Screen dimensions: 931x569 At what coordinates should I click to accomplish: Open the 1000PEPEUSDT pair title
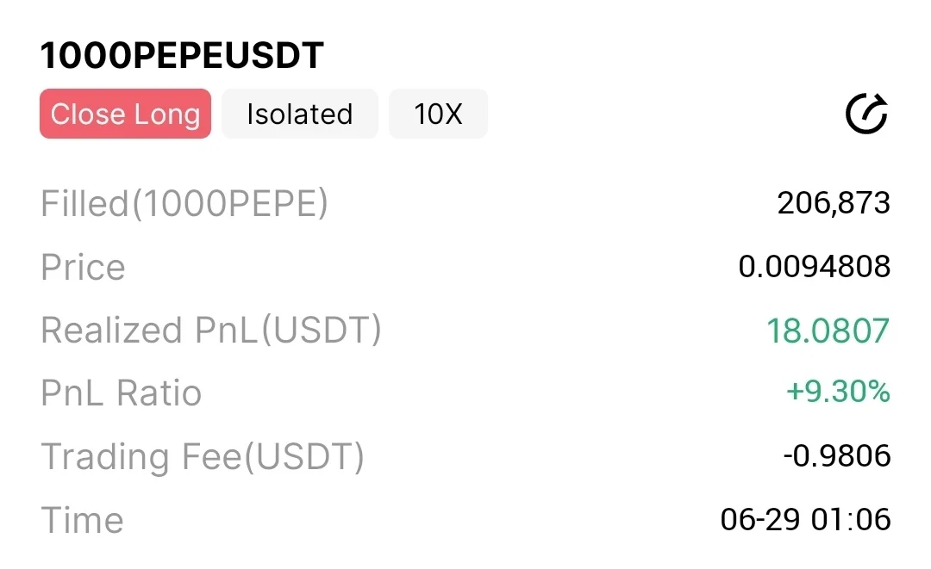[x=182, y=55]
